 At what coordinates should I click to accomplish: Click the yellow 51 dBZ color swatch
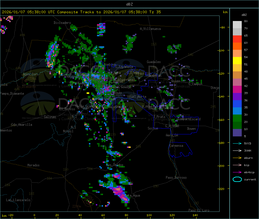(x=237, y=61)
